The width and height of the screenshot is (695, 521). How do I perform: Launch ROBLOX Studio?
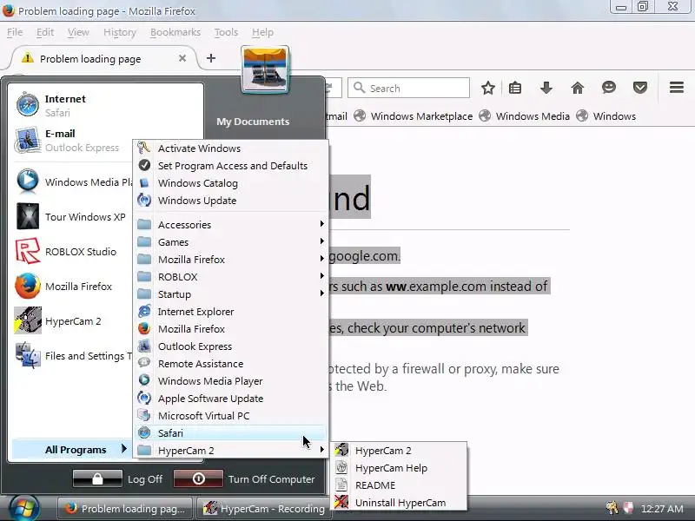66,251
